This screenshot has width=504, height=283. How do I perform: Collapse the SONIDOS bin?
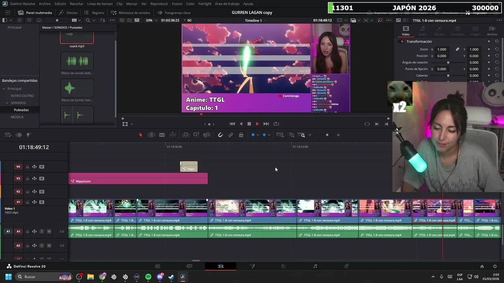[x=7, y=103]
